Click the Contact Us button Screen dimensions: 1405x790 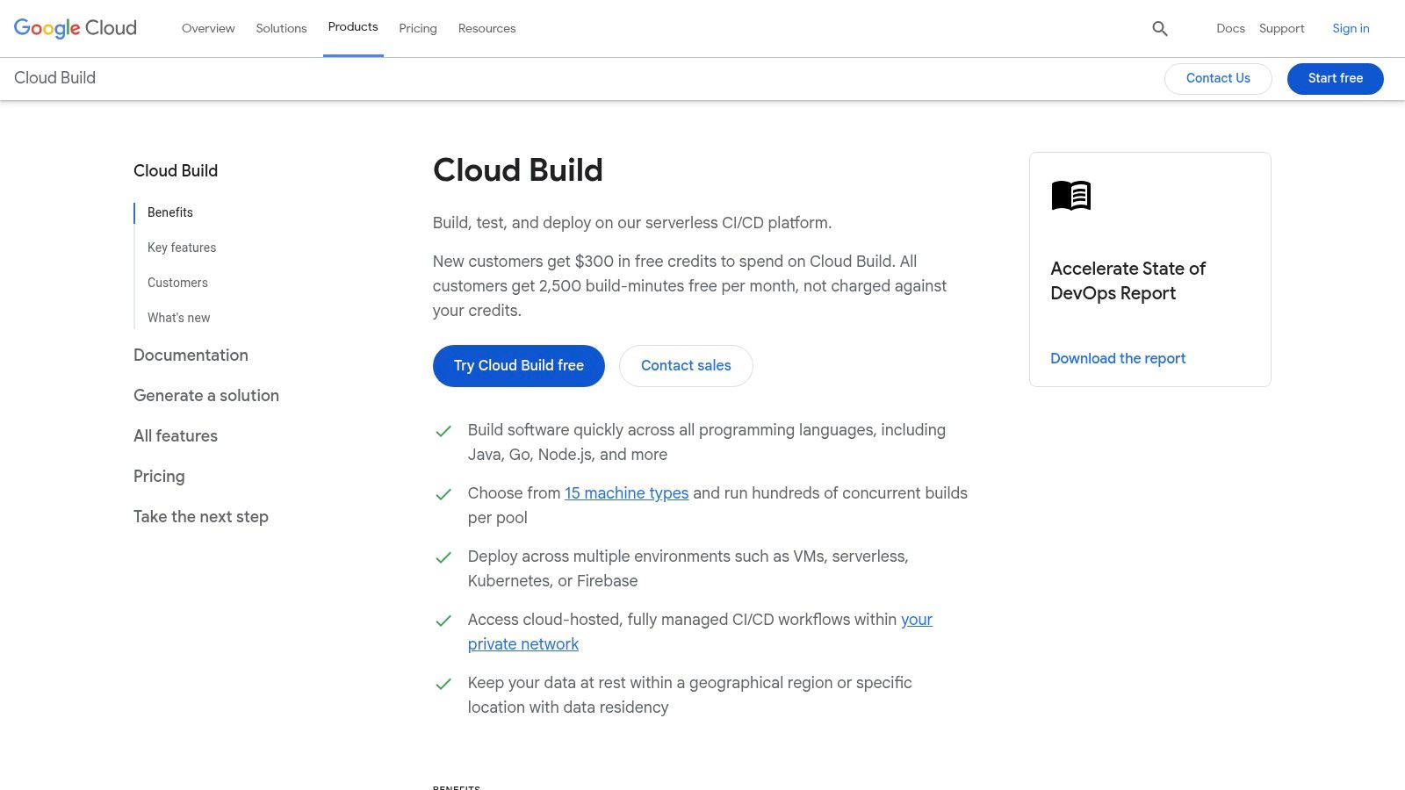(x=1218, y=78)
